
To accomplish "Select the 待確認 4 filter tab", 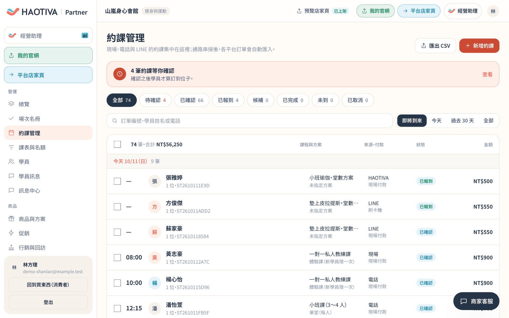I will tap(156, 100).
